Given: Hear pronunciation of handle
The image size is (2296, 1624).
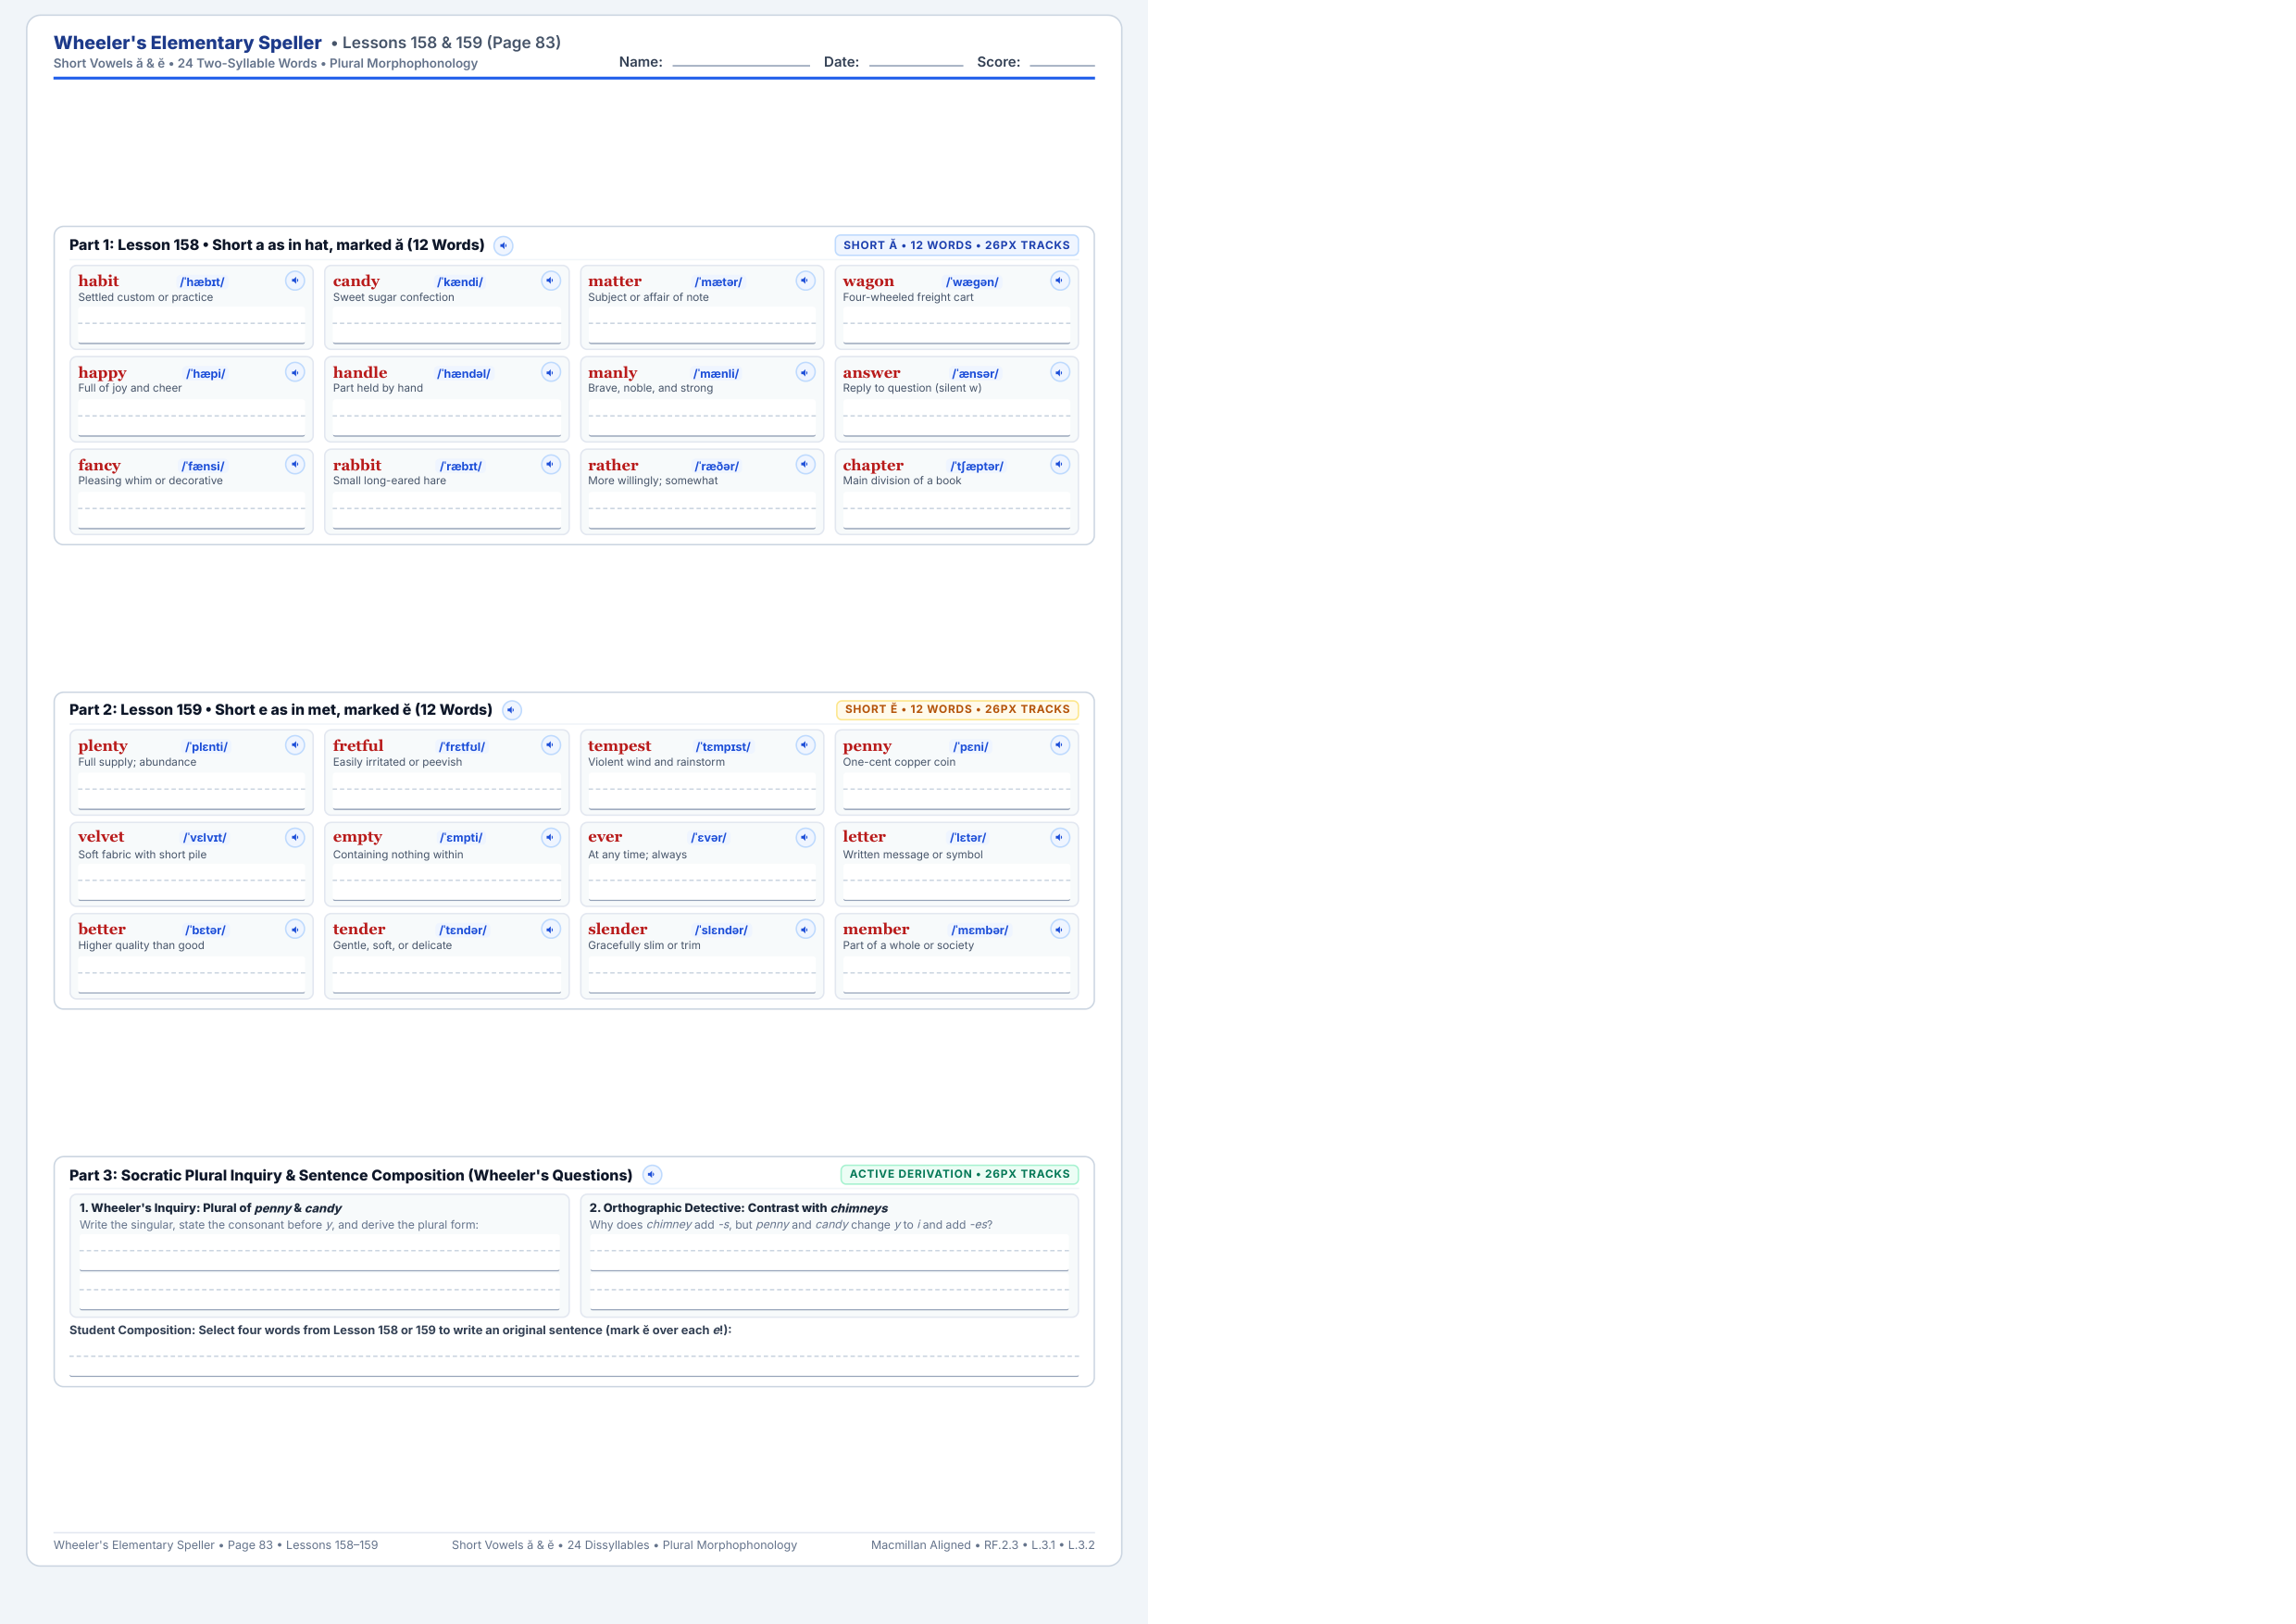Looking at the screenshot, I should click(x=551, y=373).
